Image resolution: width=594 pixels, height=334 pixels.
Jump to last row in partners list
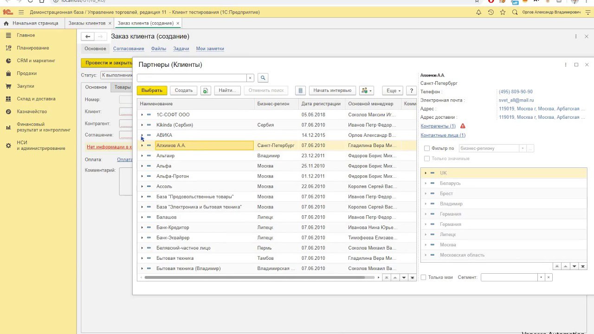tap(413, 277)
